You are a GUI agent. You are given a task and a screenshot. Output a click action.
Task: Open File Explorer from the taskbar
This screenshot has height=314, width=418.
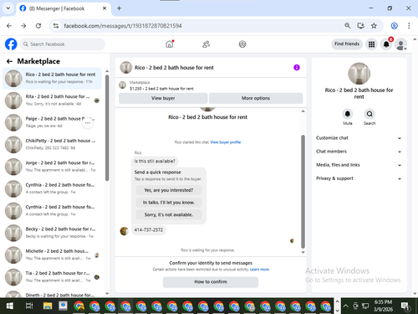[x=48, y=306]
